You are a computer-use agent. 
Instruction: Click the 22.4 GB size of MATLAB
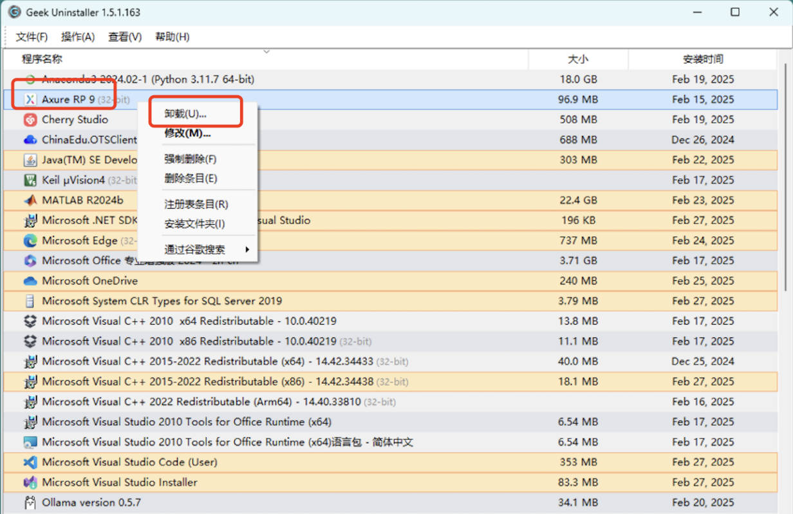coord(578,200)
